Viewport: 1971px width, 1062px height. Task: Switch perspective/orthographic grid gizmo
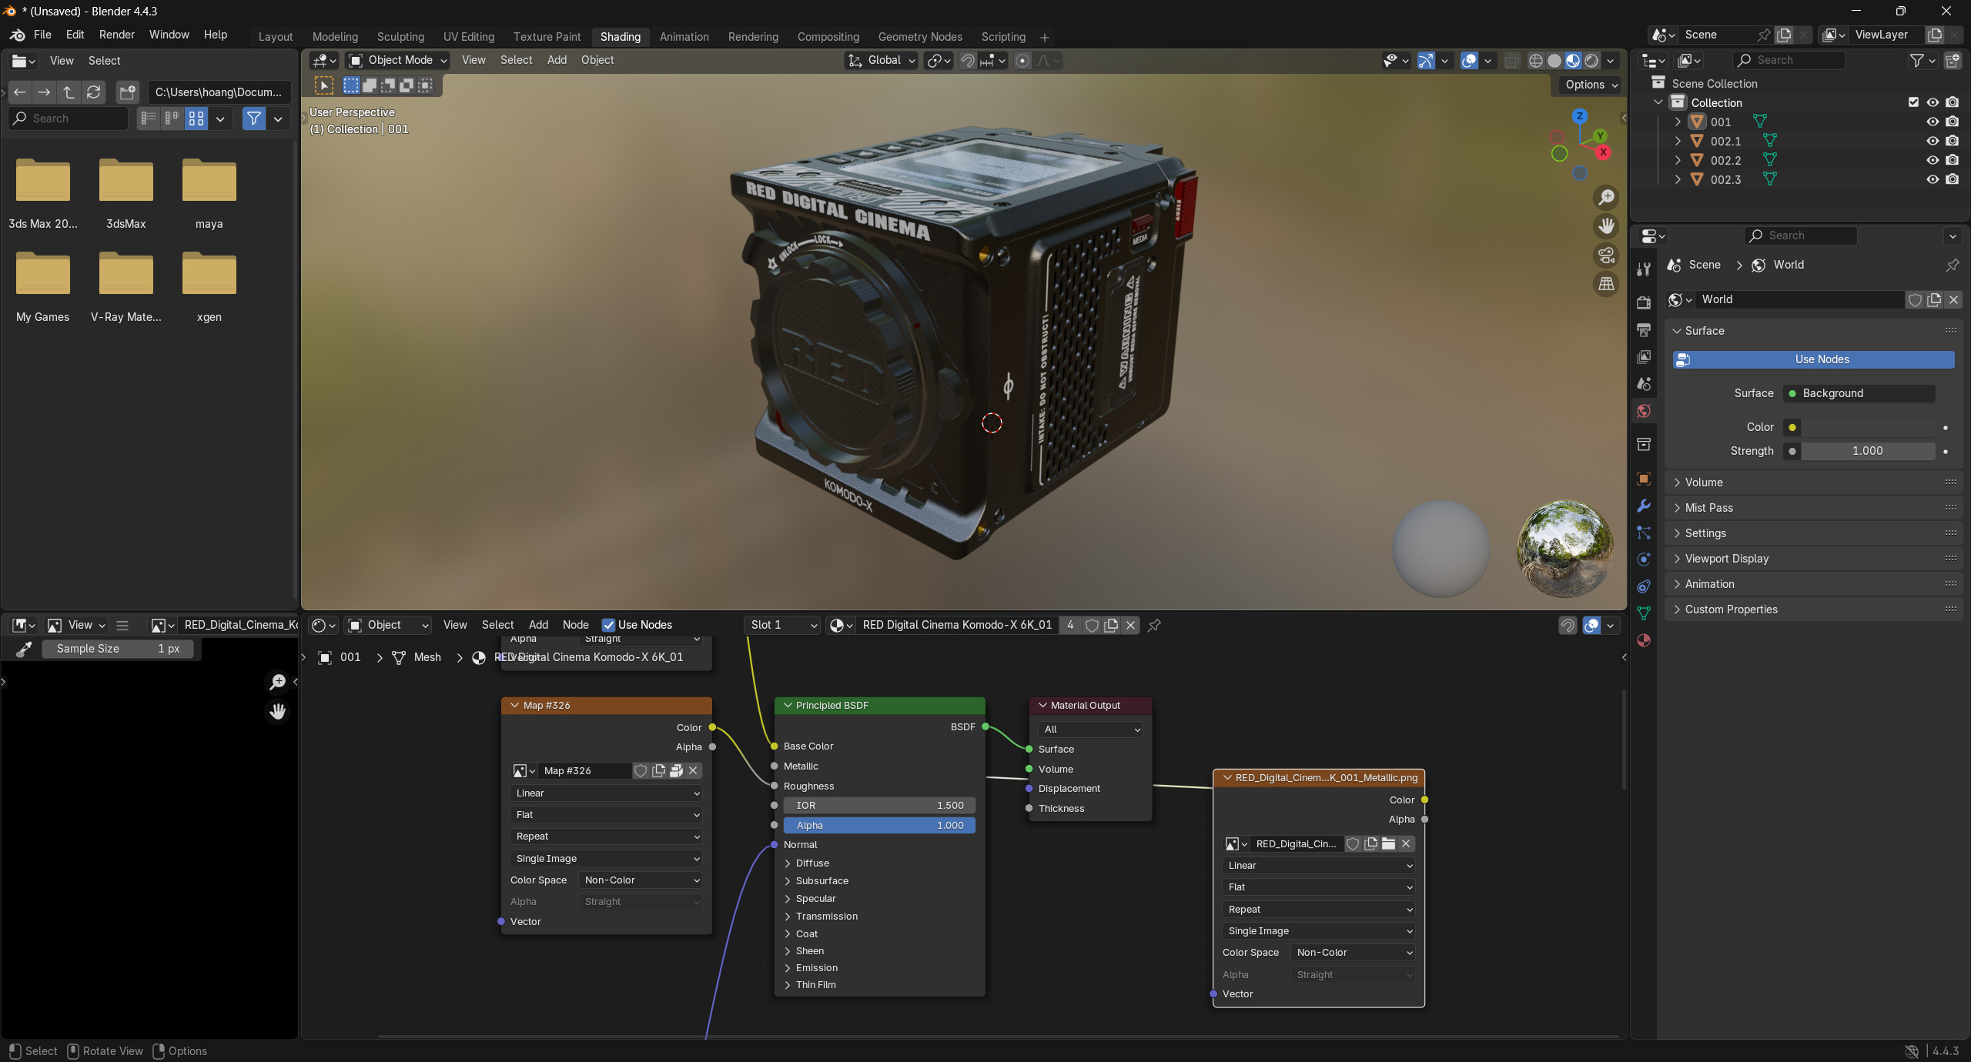point(1606,284)
